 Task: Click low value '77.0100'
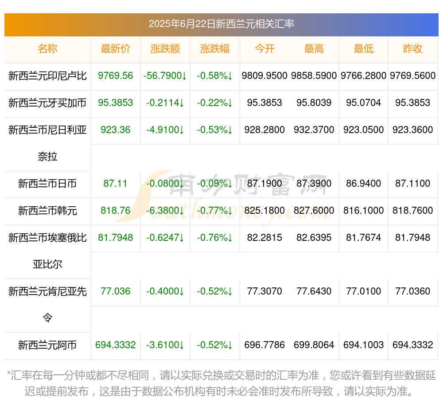coord(364,291)
